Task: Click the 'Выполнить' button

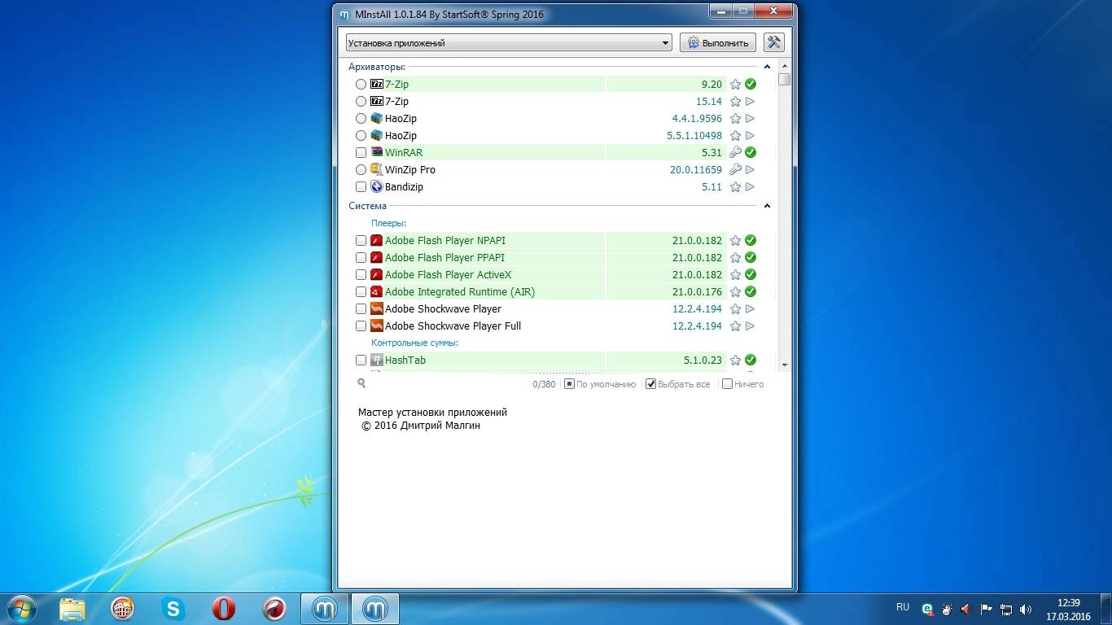Action: [x=719, y=42]
